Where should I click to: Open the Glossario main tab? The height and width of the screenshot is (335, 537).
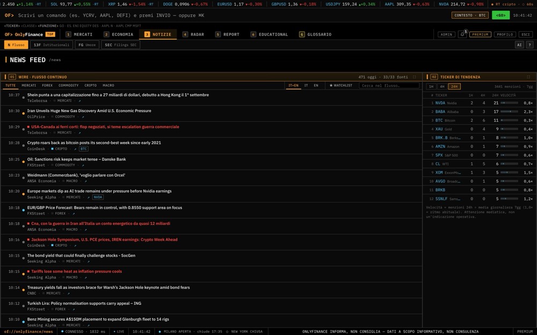point(315,34)
